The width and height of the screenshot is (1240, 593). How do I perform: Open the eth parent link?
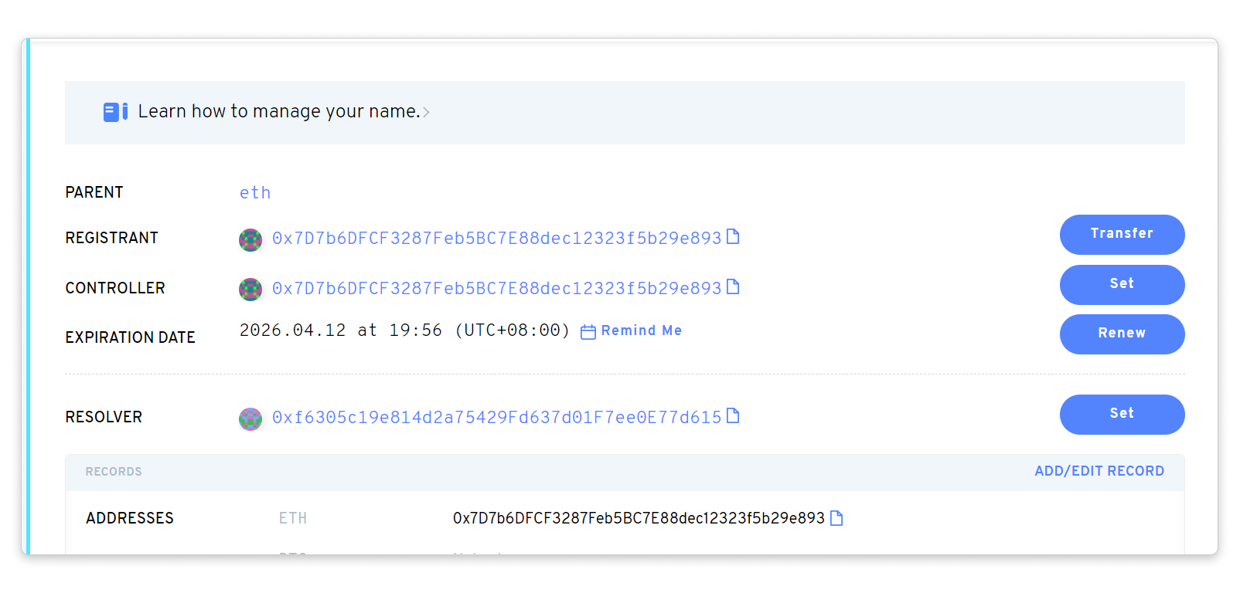click(x=255, y=192)
